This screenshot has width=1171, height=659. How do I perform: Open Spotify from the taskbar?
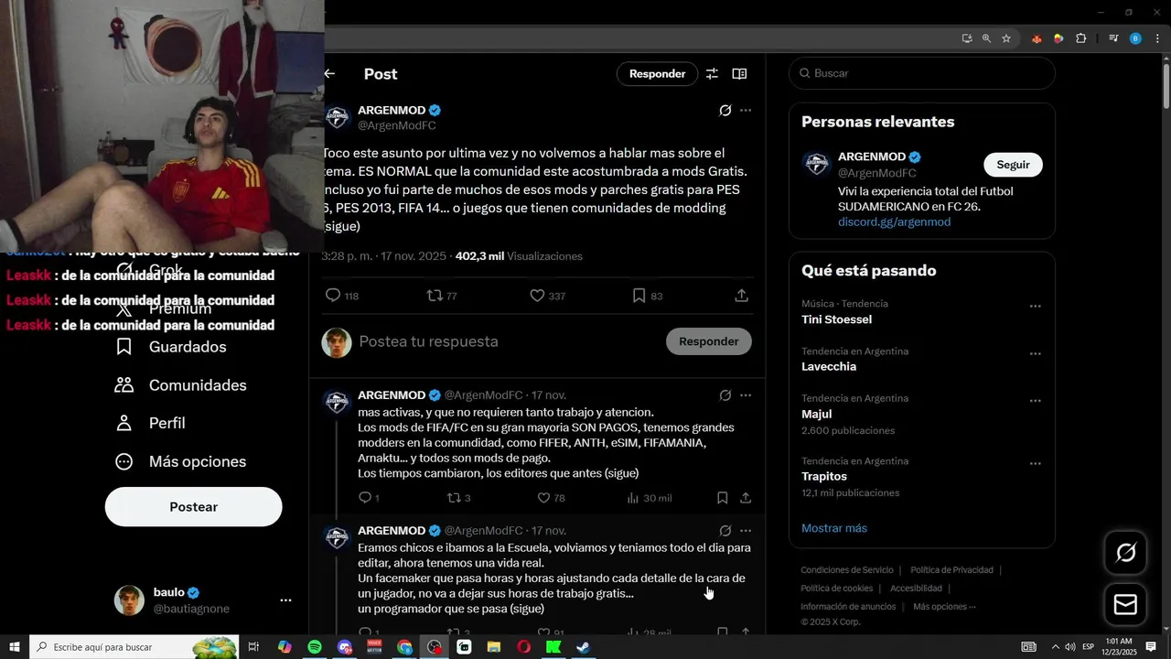coord(315,647)
